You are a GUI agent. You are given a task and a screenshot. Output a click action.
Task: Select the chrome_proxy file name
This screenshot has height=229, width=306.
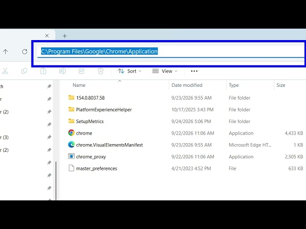point(91,157)
